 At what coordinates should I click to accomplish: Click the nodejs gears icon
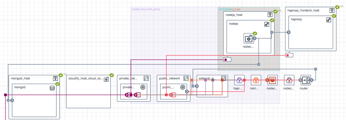pos(267,24)
